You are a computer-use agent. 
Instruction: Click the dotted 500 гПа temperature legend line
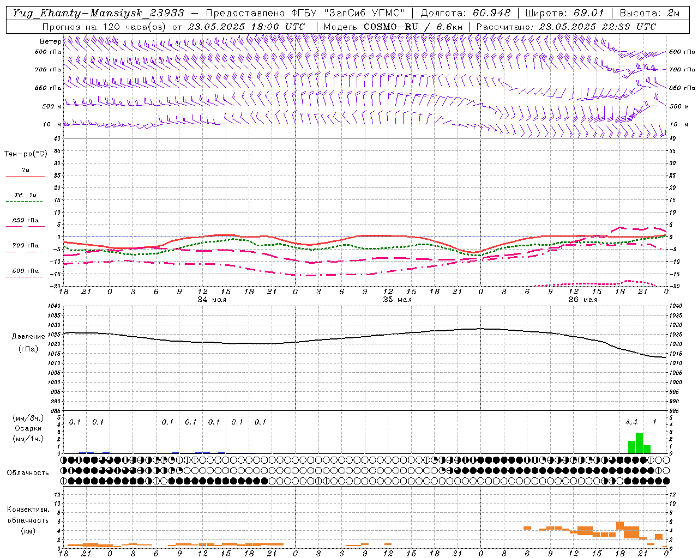(x=24, y=277)
